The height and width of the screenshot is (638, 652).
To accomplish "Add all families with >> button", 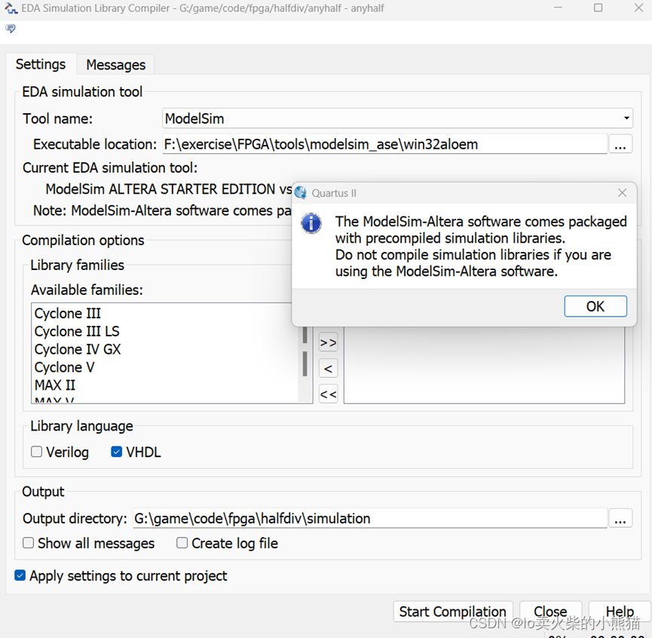I will click(x=328, y=342).
